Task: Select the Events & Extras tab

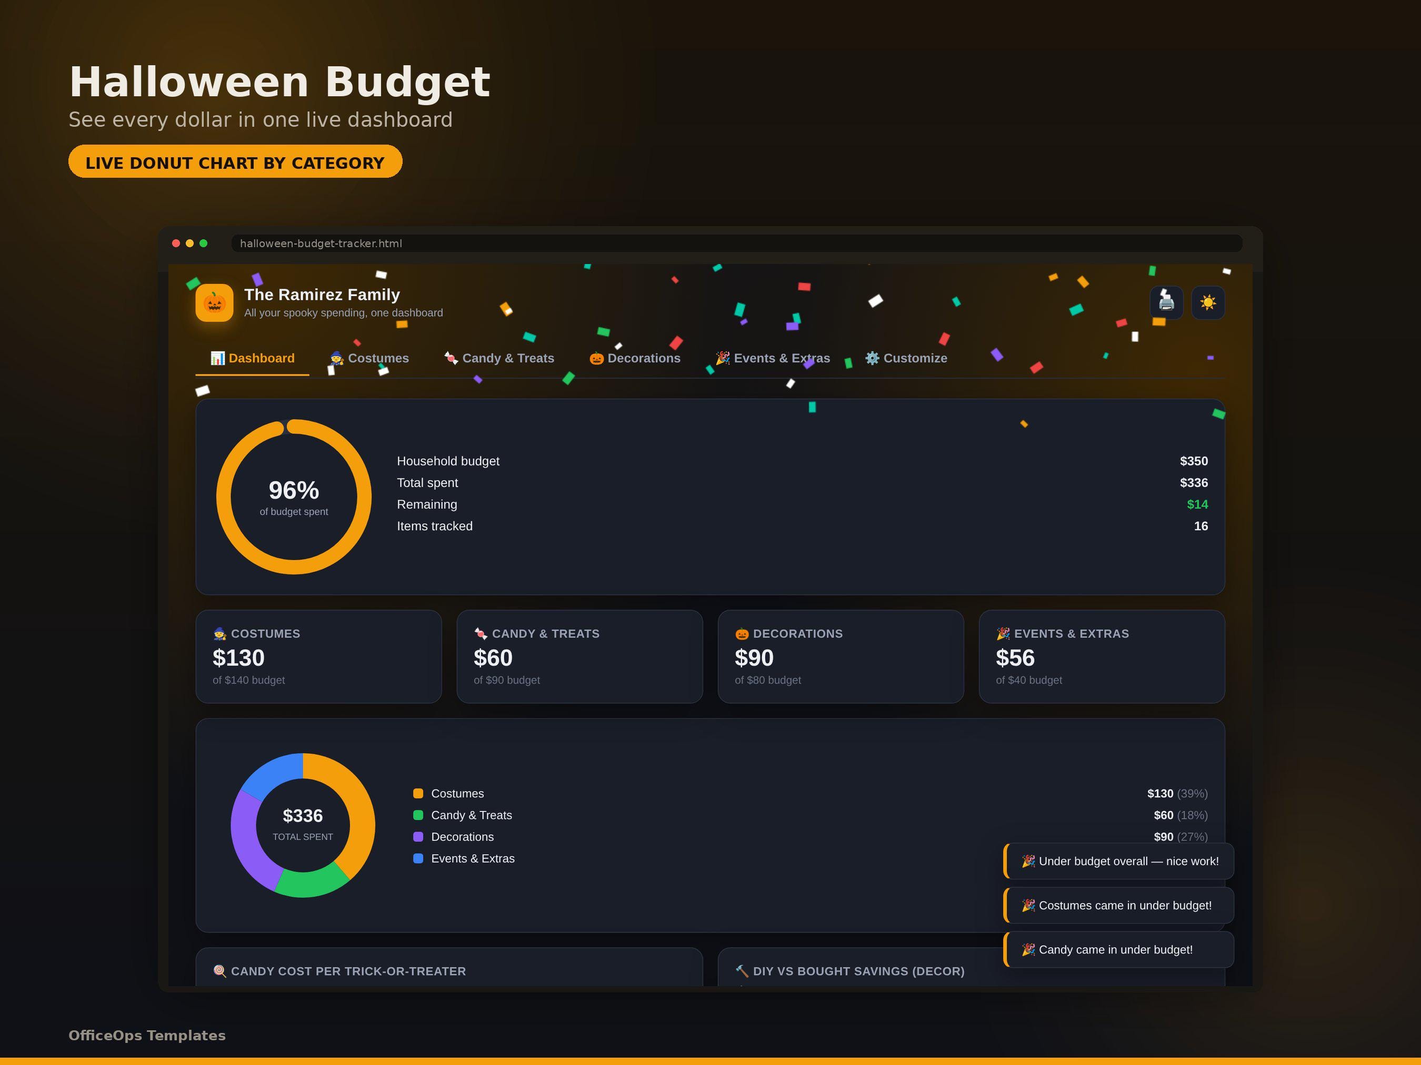Action: (x=773, y=358)
